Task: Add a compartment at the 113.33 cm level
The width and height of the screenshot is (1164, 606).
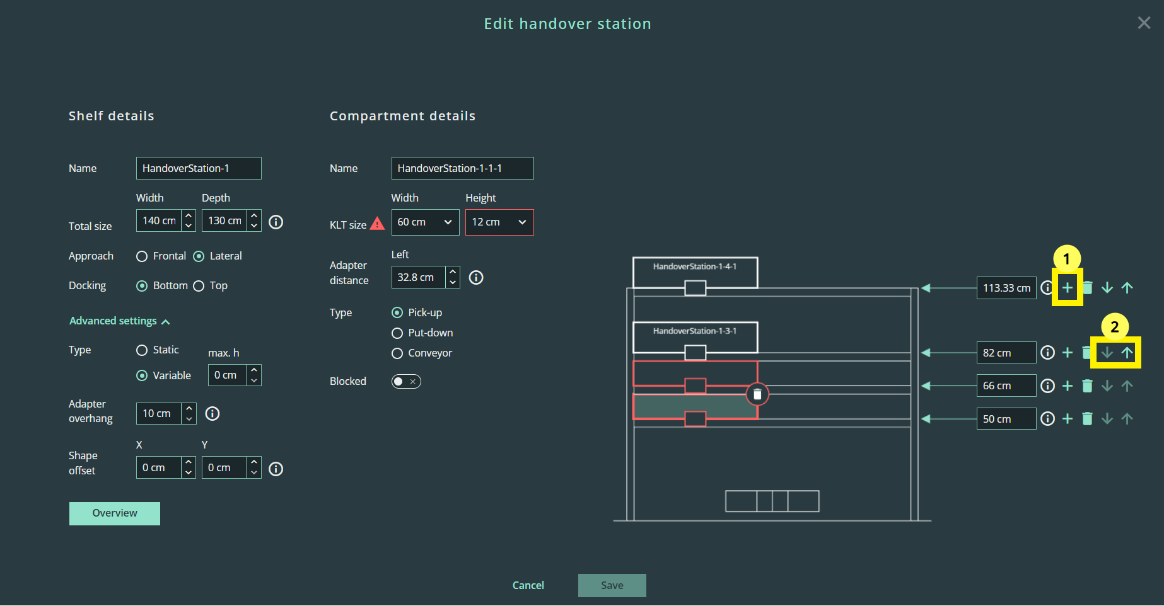Action: [x=1067, y=288]
